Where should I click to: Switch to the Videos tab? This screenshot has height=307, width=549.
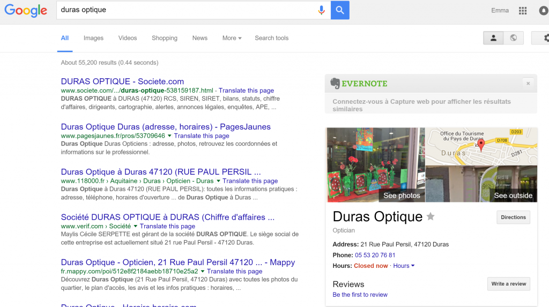[x=128, y=38]
